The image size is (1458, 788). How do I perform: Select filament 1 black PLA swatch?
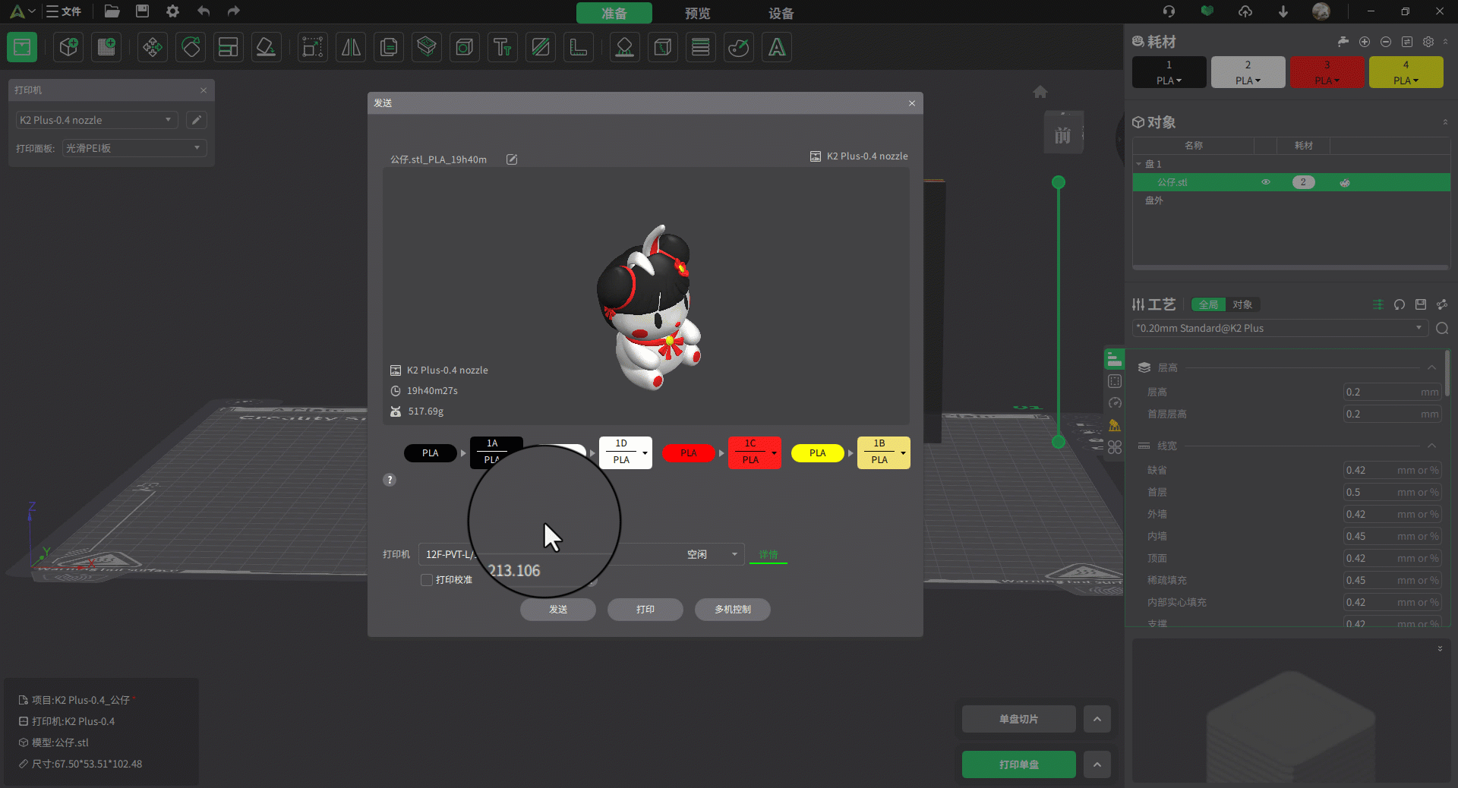(x=1169, y=72)
